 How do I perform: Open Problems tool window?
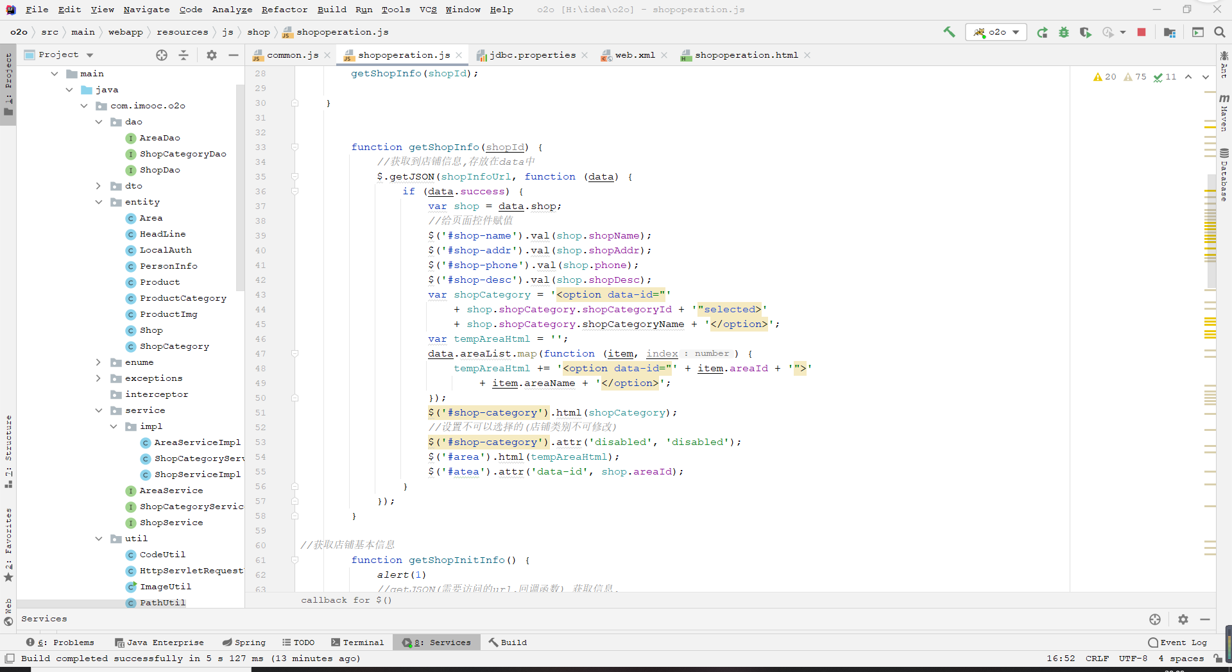click(60, 643)
